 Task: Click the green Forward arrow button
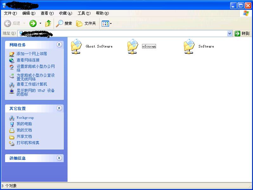[x=33, y=23]
